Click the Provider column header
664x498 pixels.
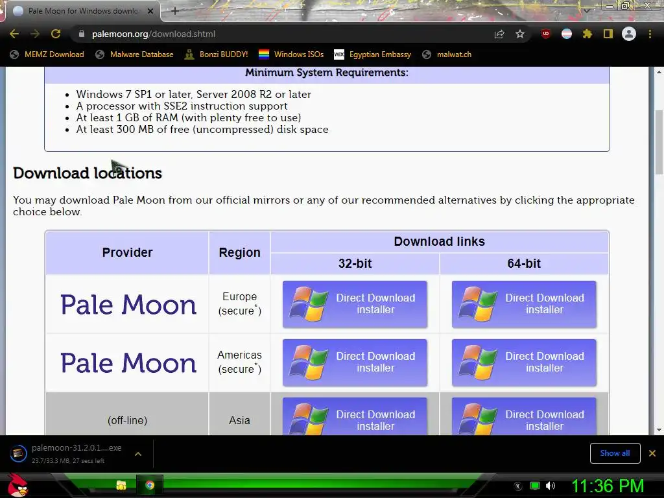pos(127,252)
